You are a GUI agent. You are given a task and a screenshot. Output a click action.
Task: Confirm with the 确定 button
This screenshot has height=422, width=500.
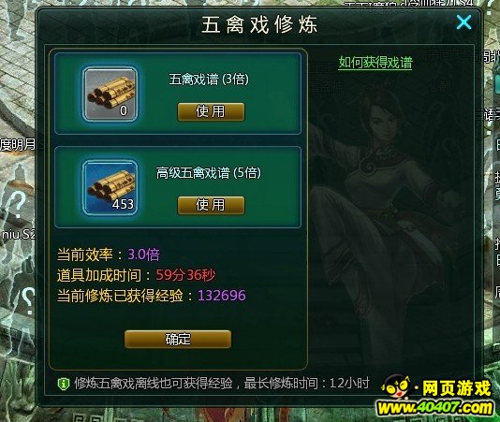178,339
